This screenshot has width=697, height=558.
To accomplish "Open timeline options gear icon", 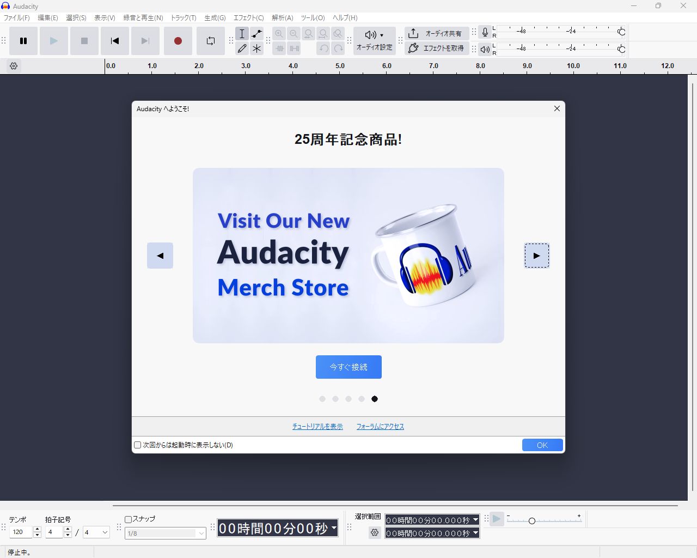I will (14, 66).
